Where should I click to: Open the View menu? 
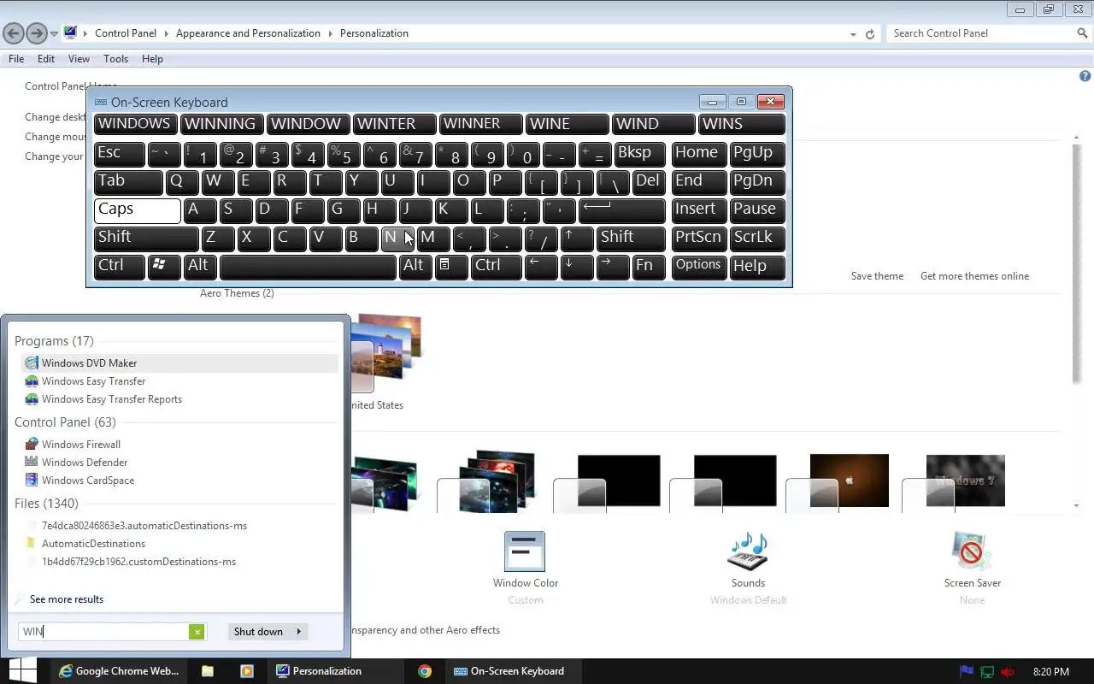pyautogui.click(x=79, y=59)
